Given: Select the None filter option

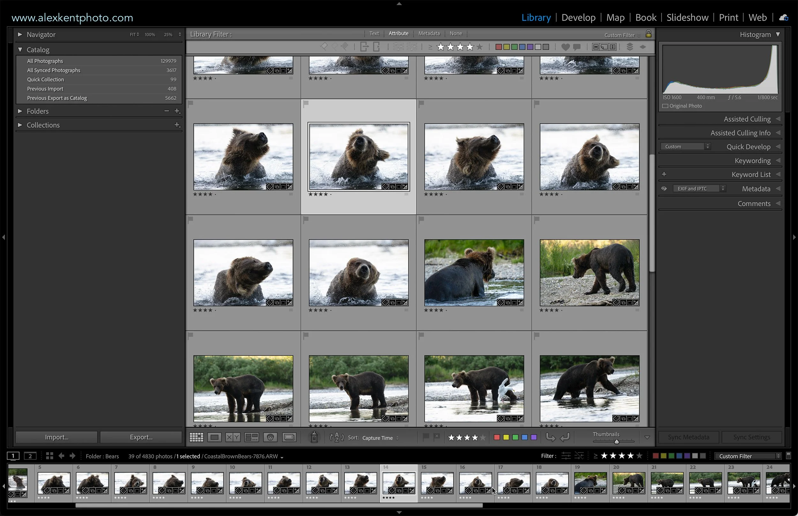Looking at the screenshot, I should pos(456,34).
